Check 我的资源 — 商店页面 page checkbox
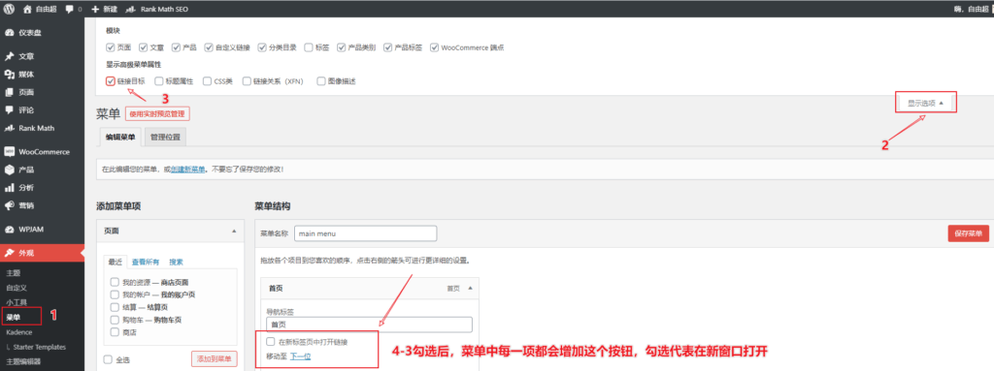The width and height of the screenshot is (994, 371). (x=115, y=282)
